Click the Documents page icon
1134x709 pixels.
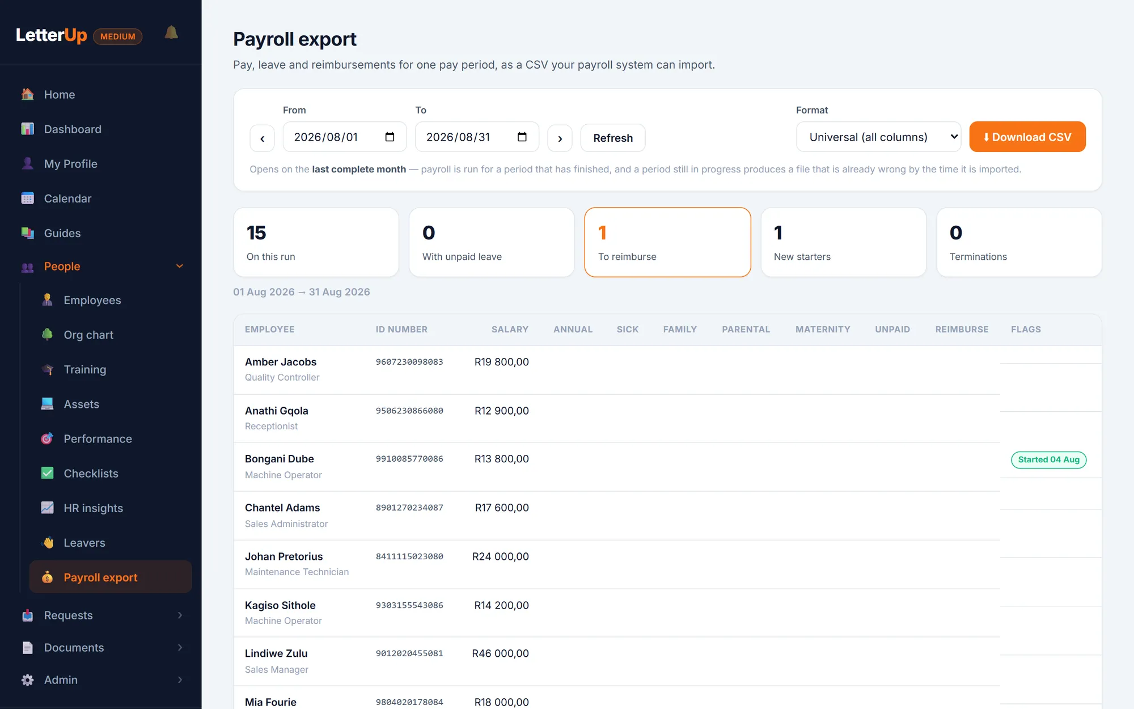(x=27, y=647)
